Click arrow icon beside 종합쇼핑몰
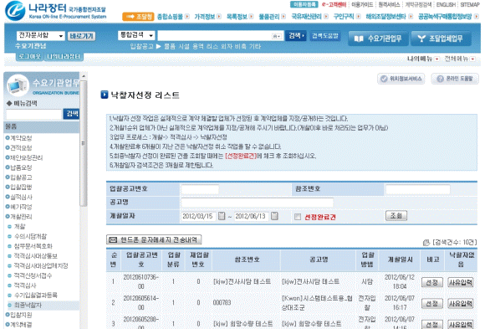 [187, 17]
